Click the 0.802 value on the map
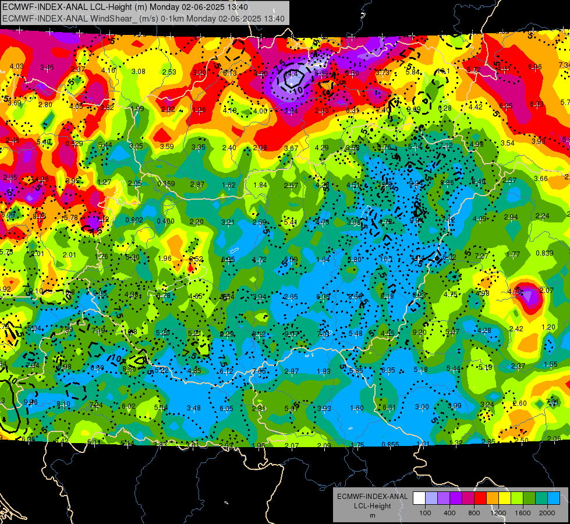The image size is (570, 524). click(134, 220)
